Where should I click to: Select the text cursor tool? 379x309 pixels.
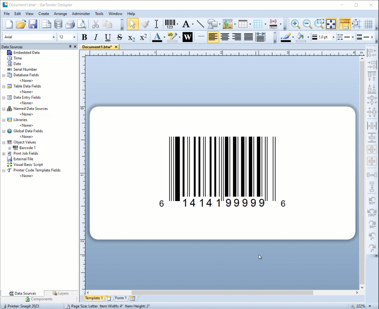[x=156, y=24]
